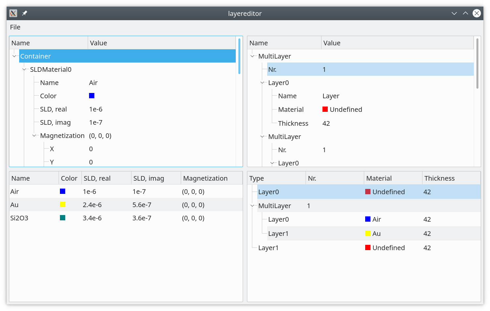The width and height of the screenshot is (490, 311).
Task: Click thickness 42 of Au layer
Action: point(427,234)
